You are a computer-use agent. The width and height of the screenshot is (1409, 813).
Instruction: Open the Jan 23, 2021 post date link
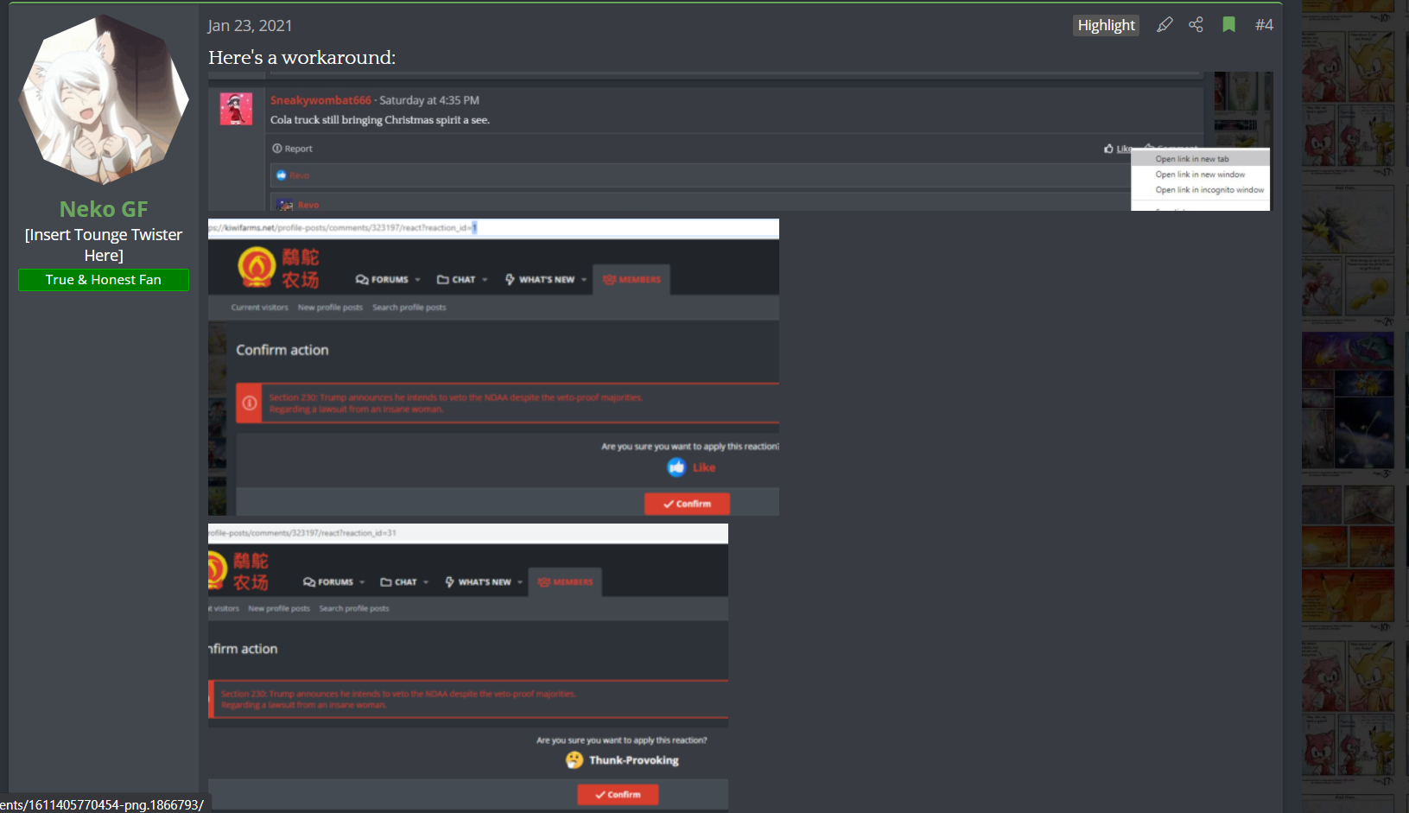point(250,26)
